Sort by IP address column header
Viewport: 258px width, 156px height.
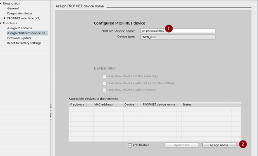(81, 105)
